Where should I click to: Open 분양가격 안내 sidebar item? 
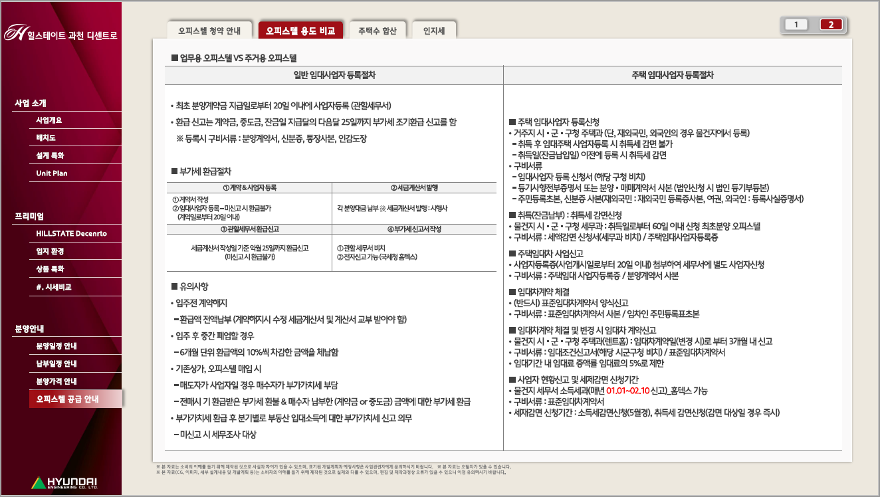(x=56, y=381)
